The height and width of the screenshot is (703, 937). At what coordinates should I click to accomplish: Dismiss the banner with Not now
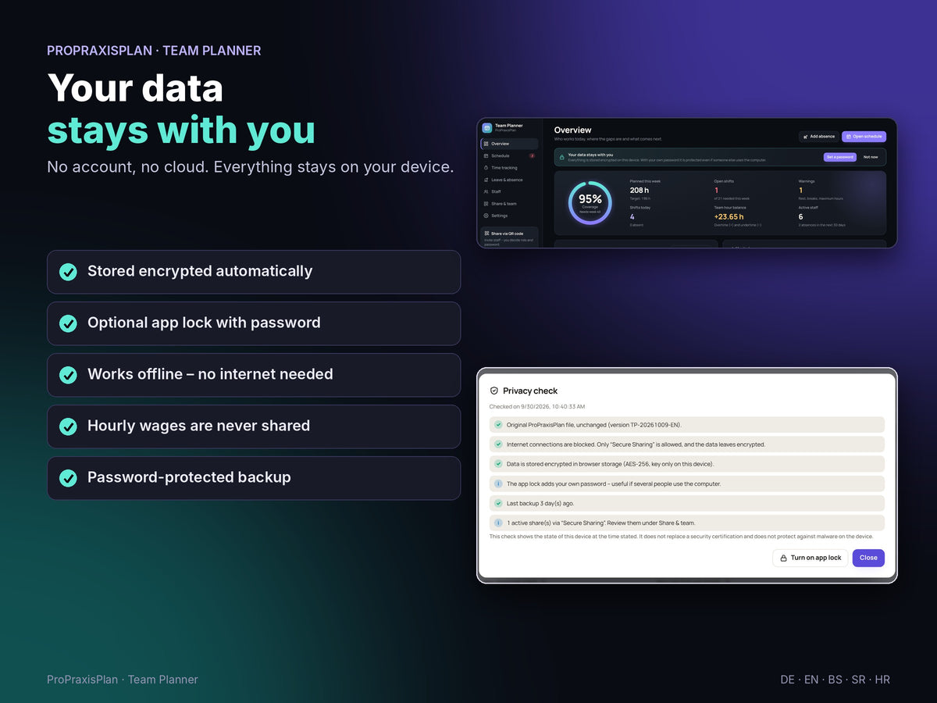point(871,157)
